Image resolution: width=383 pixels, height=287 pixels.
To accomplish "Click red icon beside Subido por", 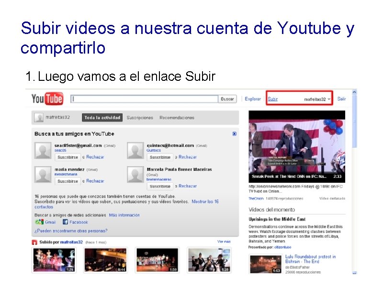I will click(34, 243).
